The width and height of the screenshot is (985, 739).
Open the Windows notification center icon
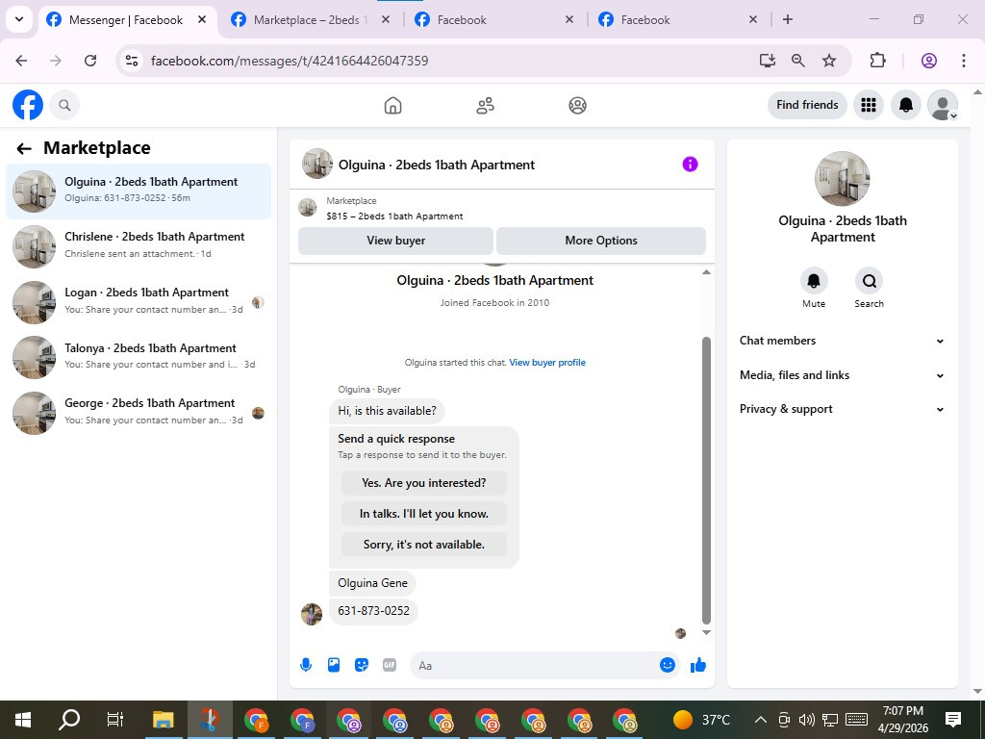(953, 720)
